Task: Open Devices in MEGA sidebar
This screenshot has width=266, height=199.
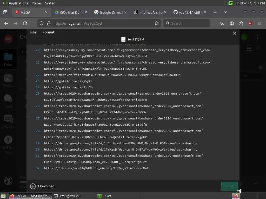Action: (x=8, y=122)
